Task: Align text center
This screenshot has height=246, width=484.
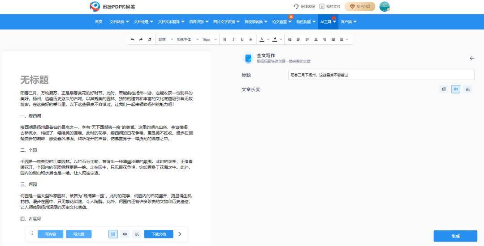Action: tap(316, 39)
